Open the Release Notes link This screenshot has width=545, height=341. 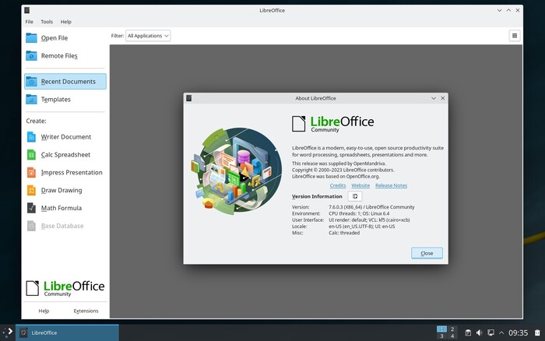coord(391,185)
